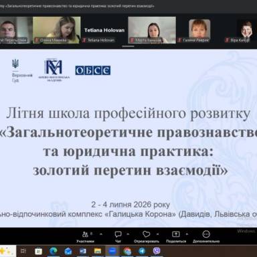This screenshot has height=257, width=257.
Task: Click the date '2 - 4 липня 2026 року'
Action: pyautogui.click(x=131, y=204)
